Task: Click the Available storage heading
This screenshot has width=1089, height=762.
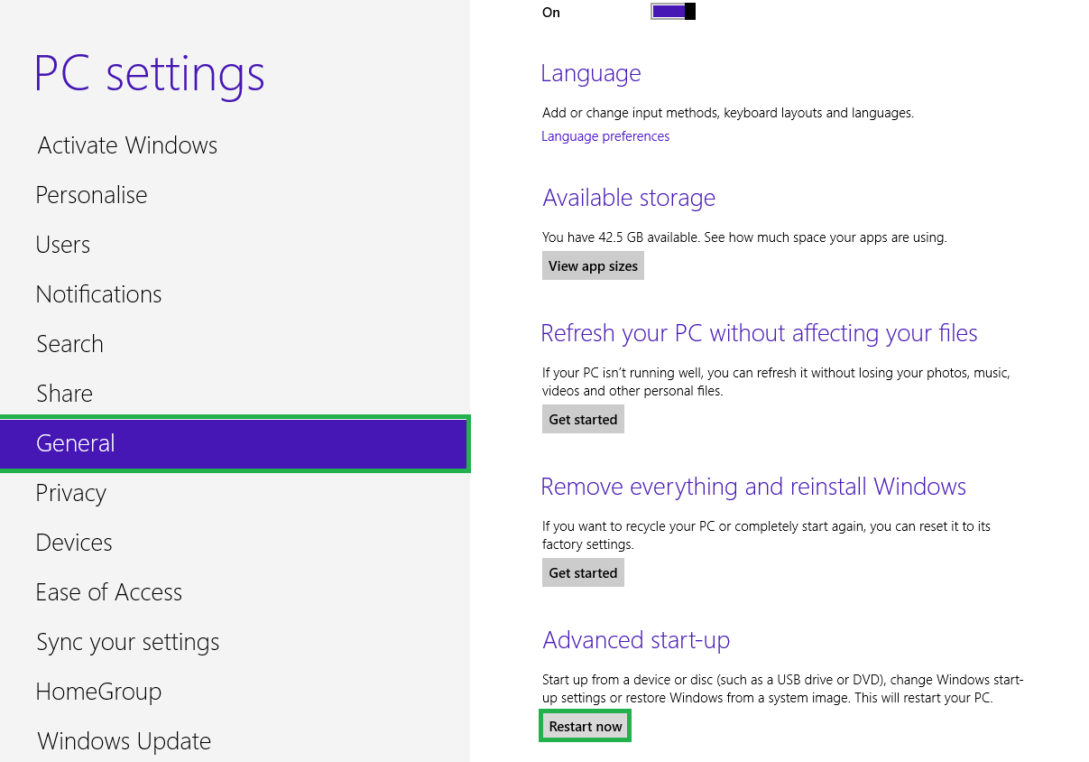Action: coord(629,198)
